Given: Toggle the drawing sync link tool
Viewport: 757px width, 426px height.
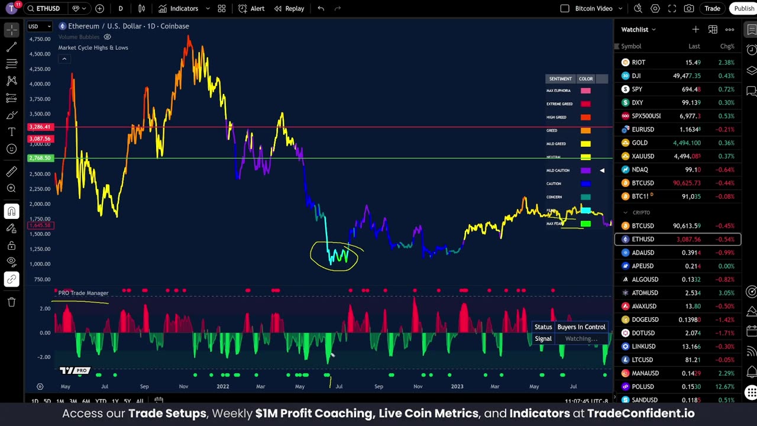Looking at the screenshot, I should pyautogui.click(x=11, y=279).
